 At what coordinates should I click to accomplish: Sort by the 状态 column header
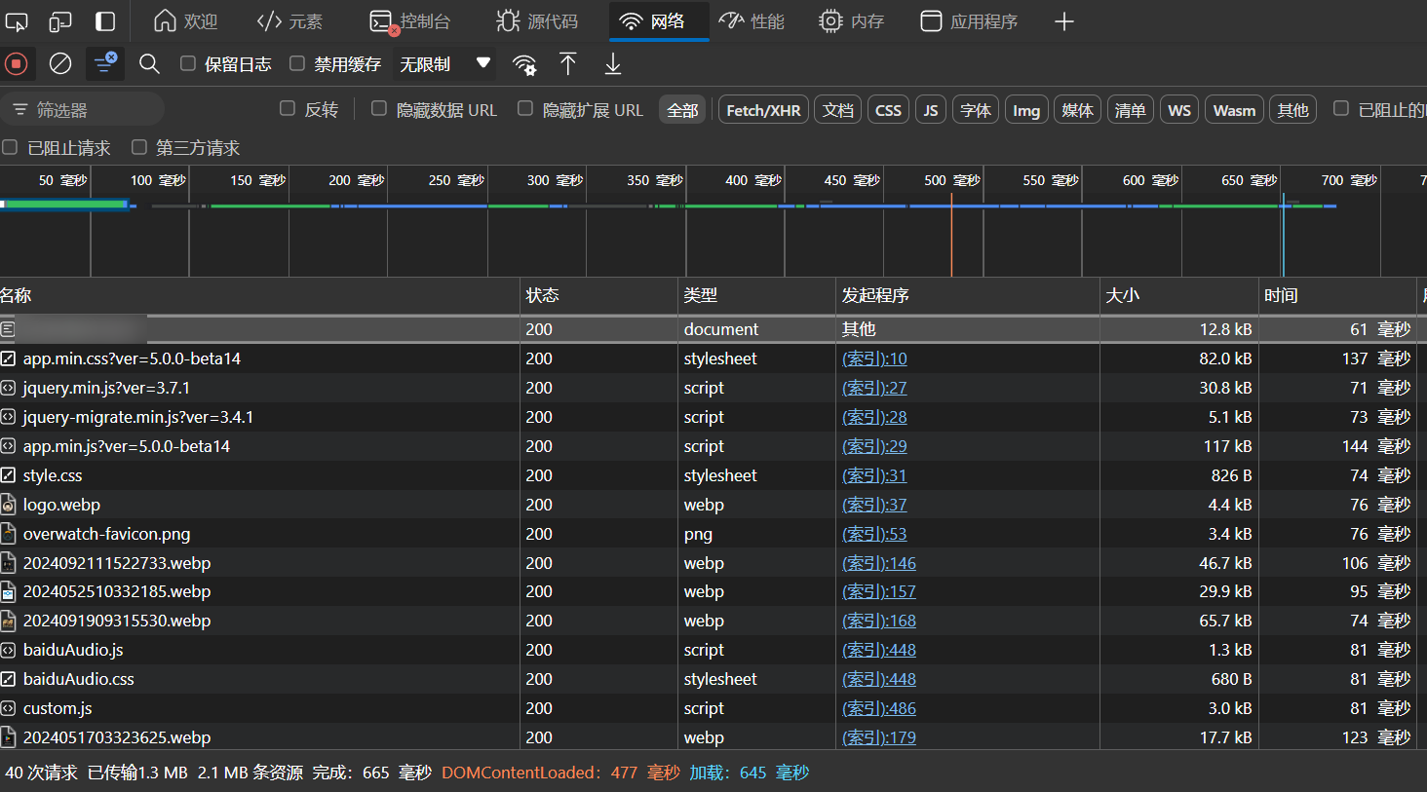point(598,295)
